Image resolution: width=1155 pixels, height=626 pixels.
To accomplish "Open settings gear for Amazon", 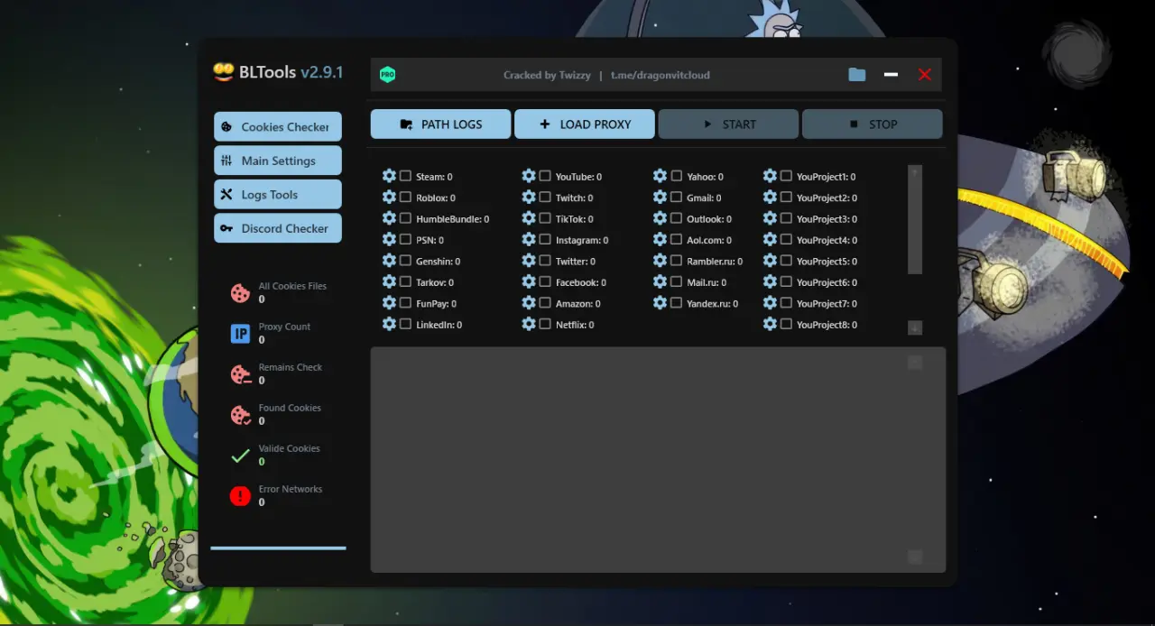I will pyautogui.click(x=529, y=303).
